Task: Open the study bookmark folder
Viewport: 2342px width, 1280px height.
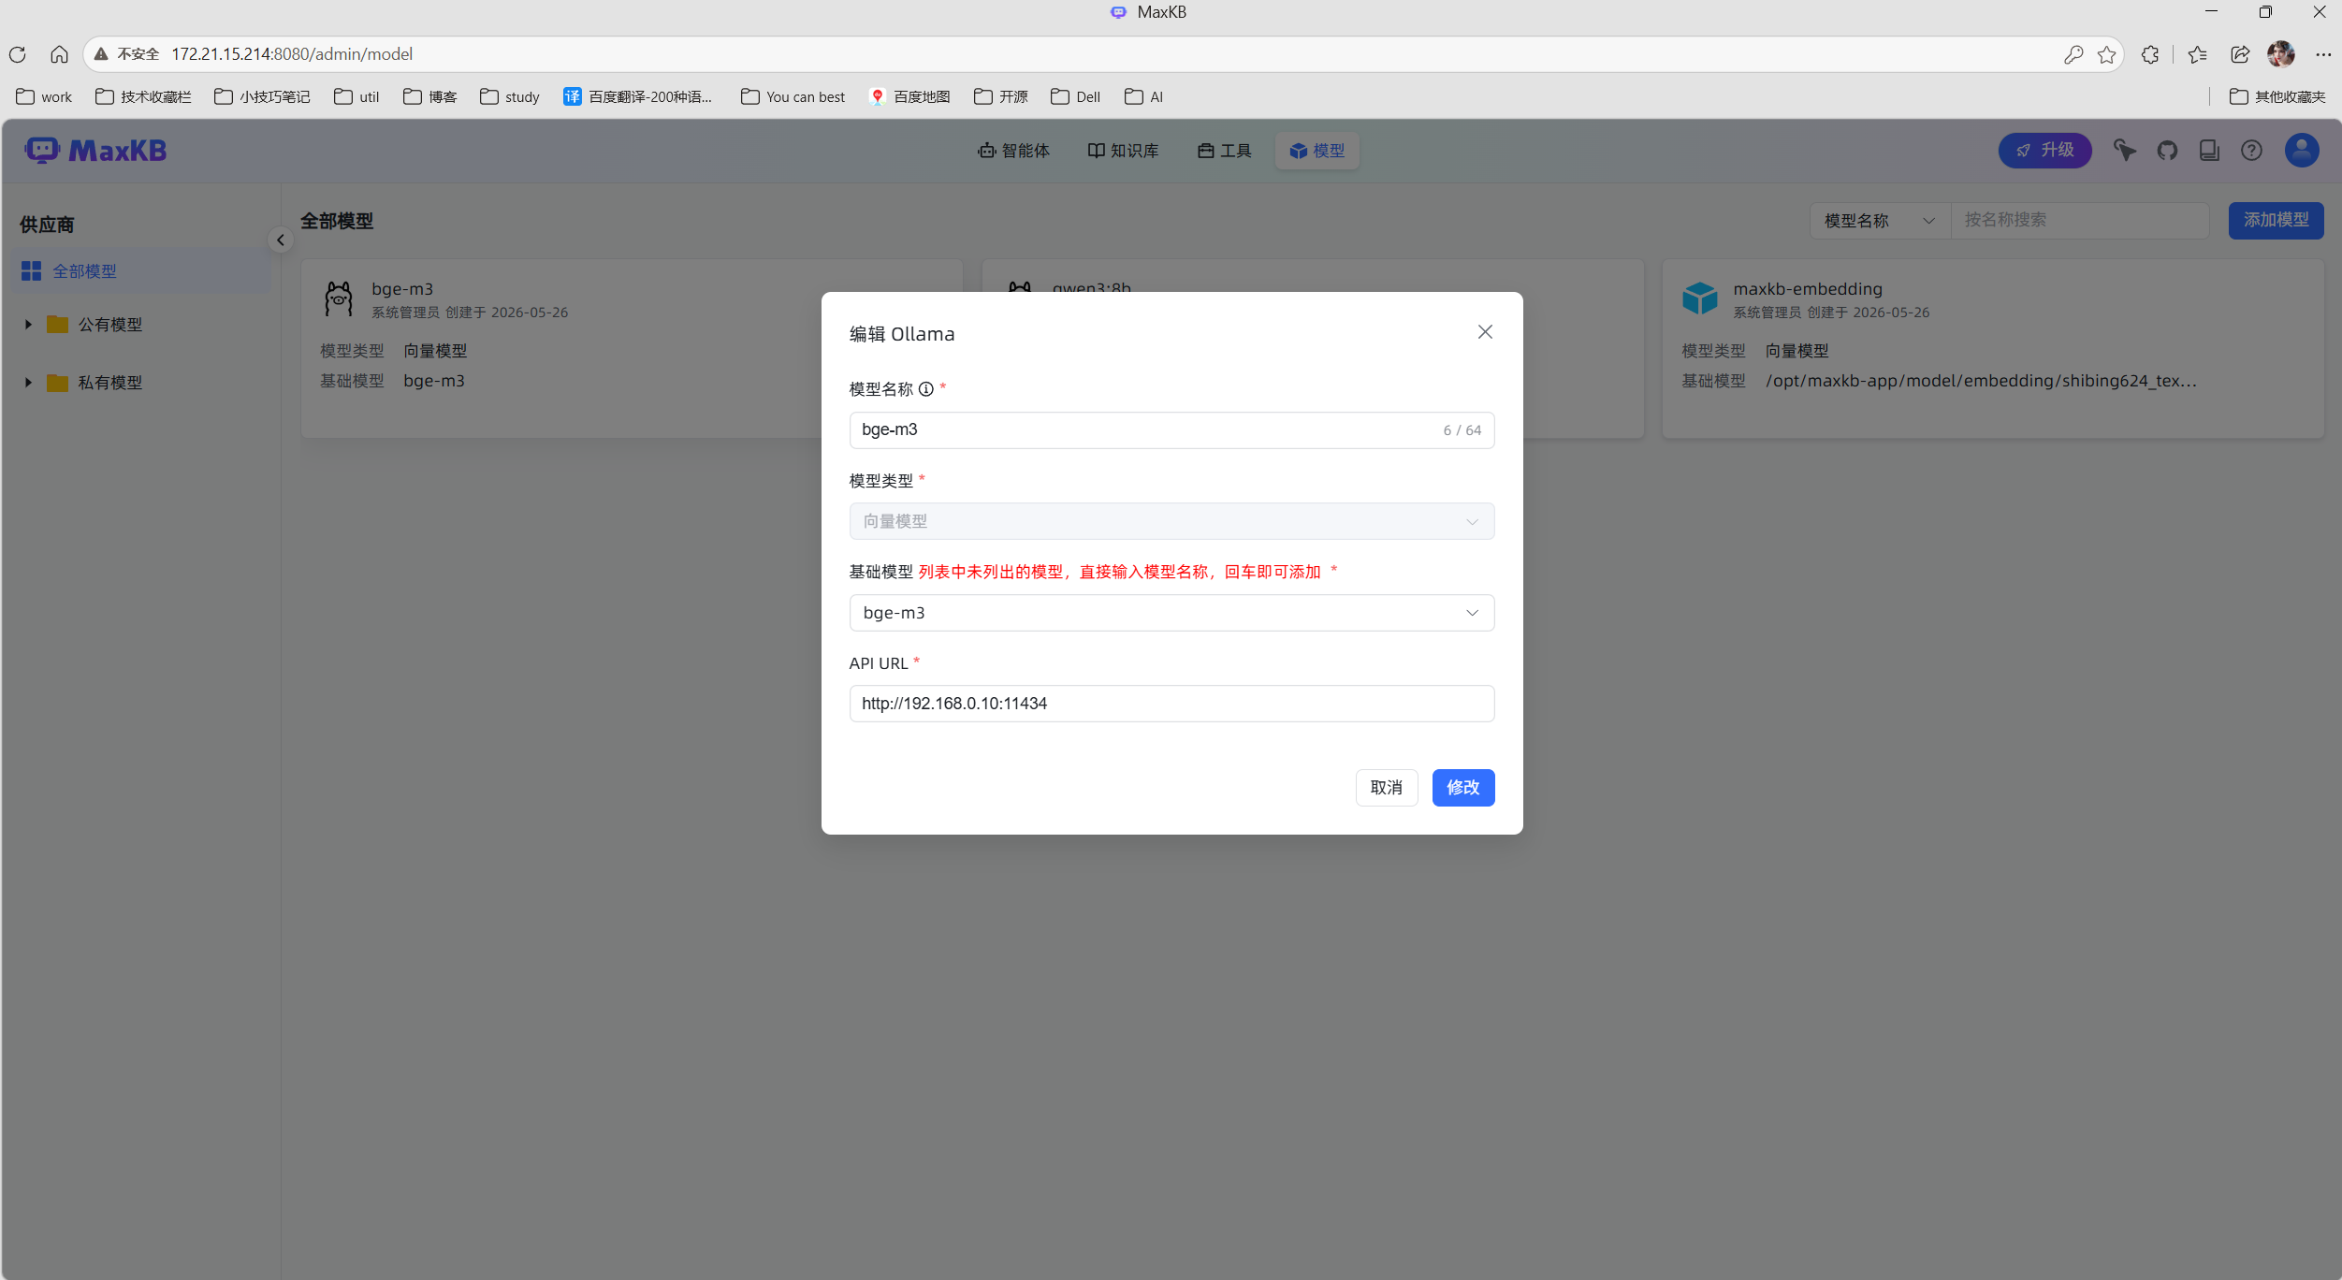Action: coord(510,96)
